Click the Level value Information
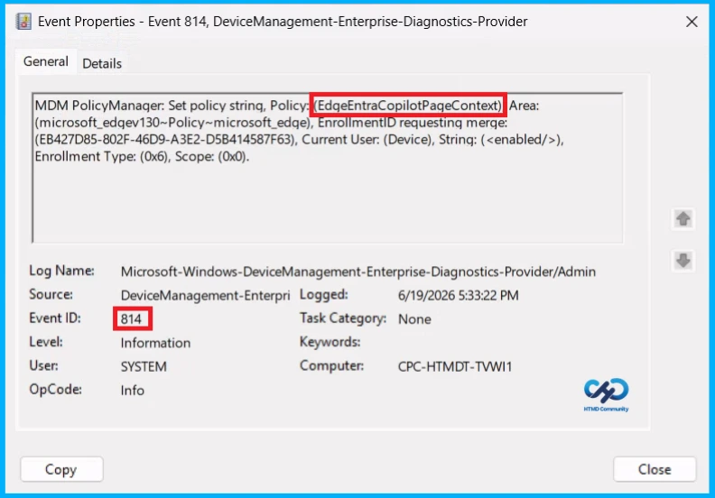 click(x=155, y=343)
